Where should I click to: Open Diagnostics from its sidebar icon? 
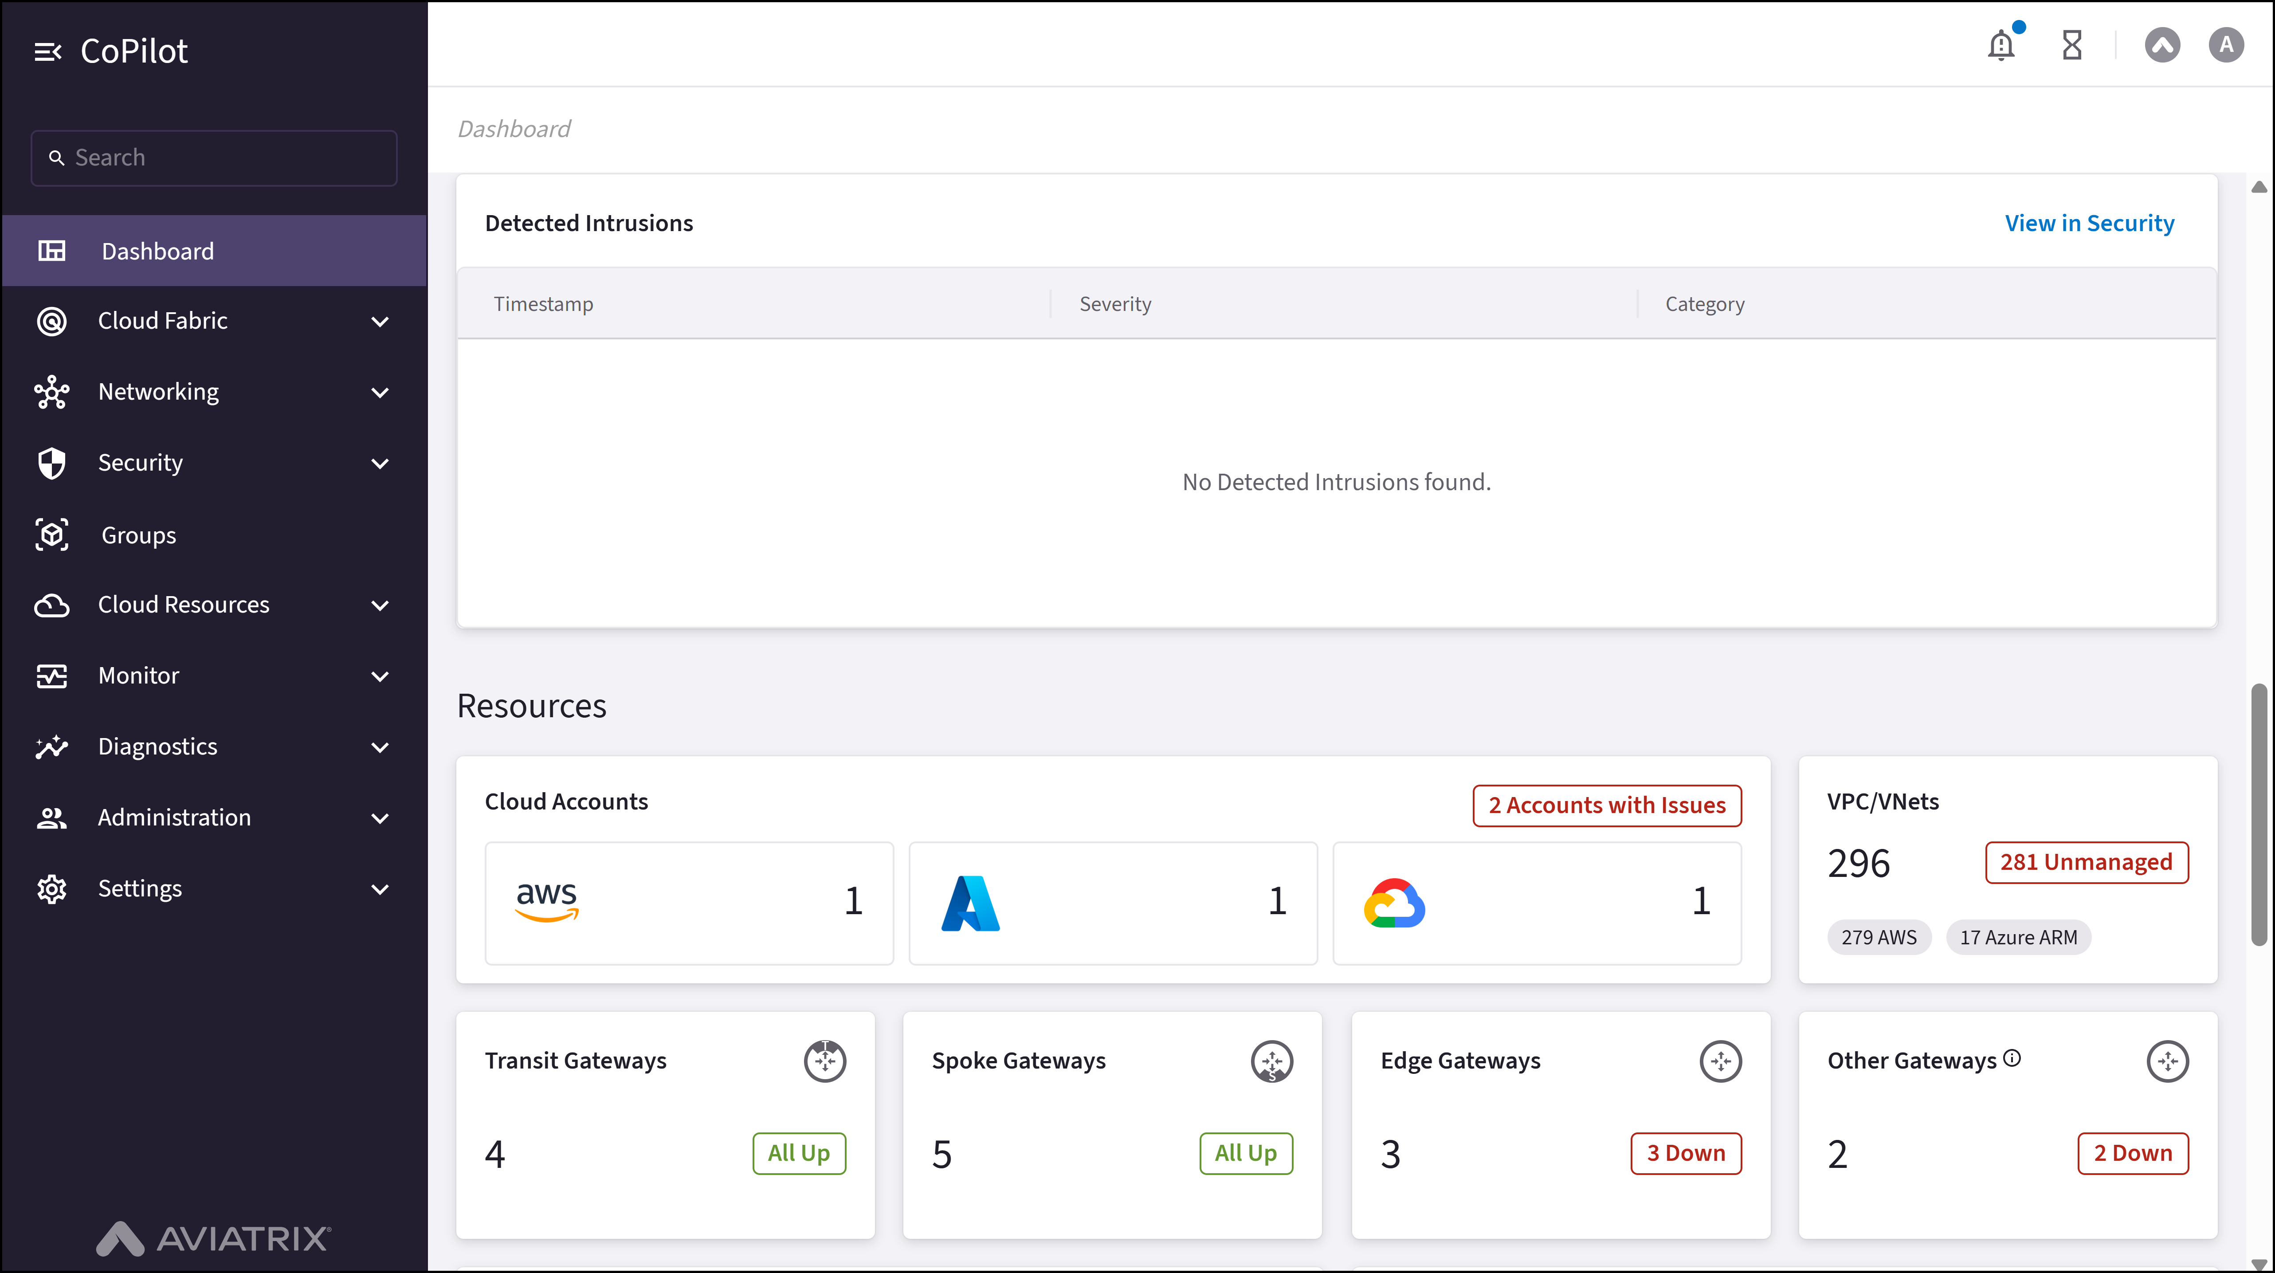pyautogui.click(x=51, y=747)
